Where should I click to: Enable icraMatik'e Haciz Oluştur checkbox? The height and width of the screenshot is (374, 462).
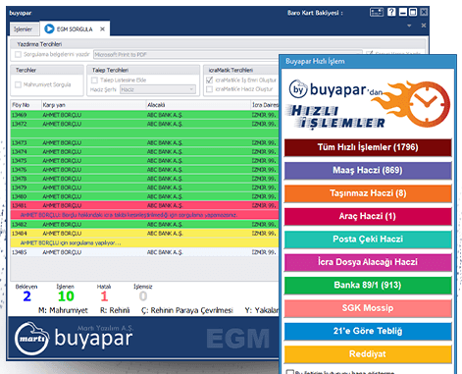(210, 89)
